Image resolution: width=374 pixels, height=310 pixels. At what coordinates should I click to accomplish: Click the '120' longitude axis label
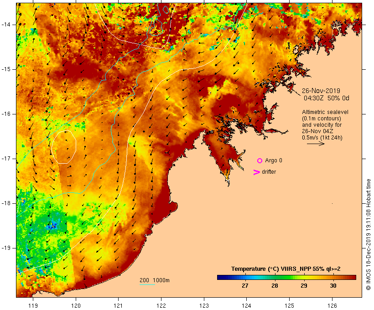coord(76,305)
